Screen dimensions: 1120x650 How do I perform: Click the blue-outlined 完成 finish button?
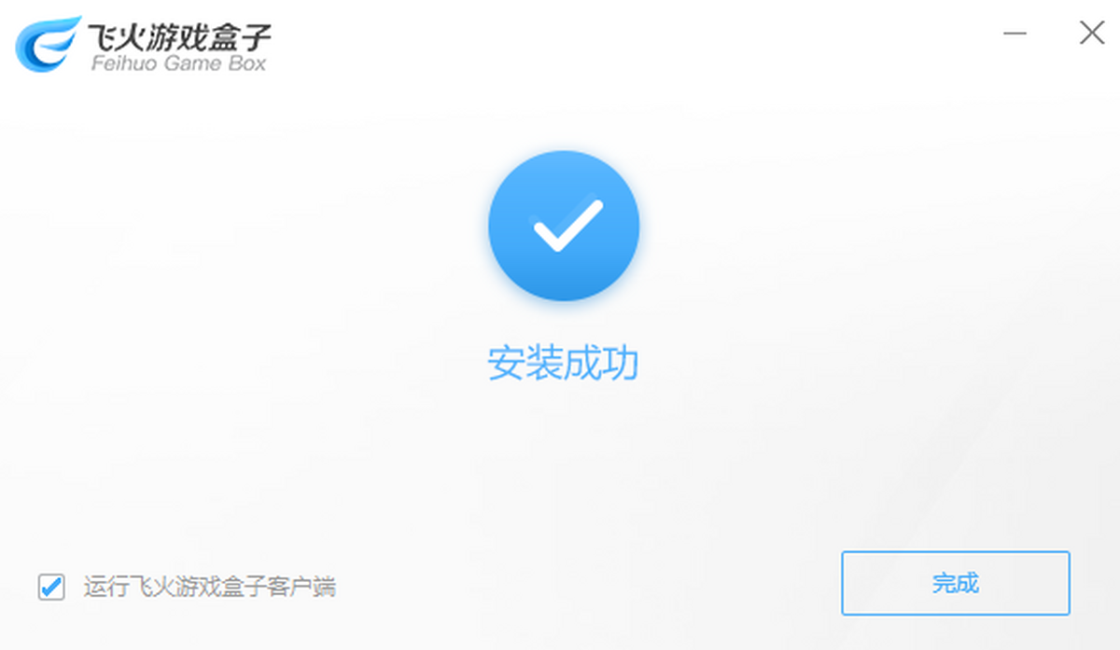(956, 584)
